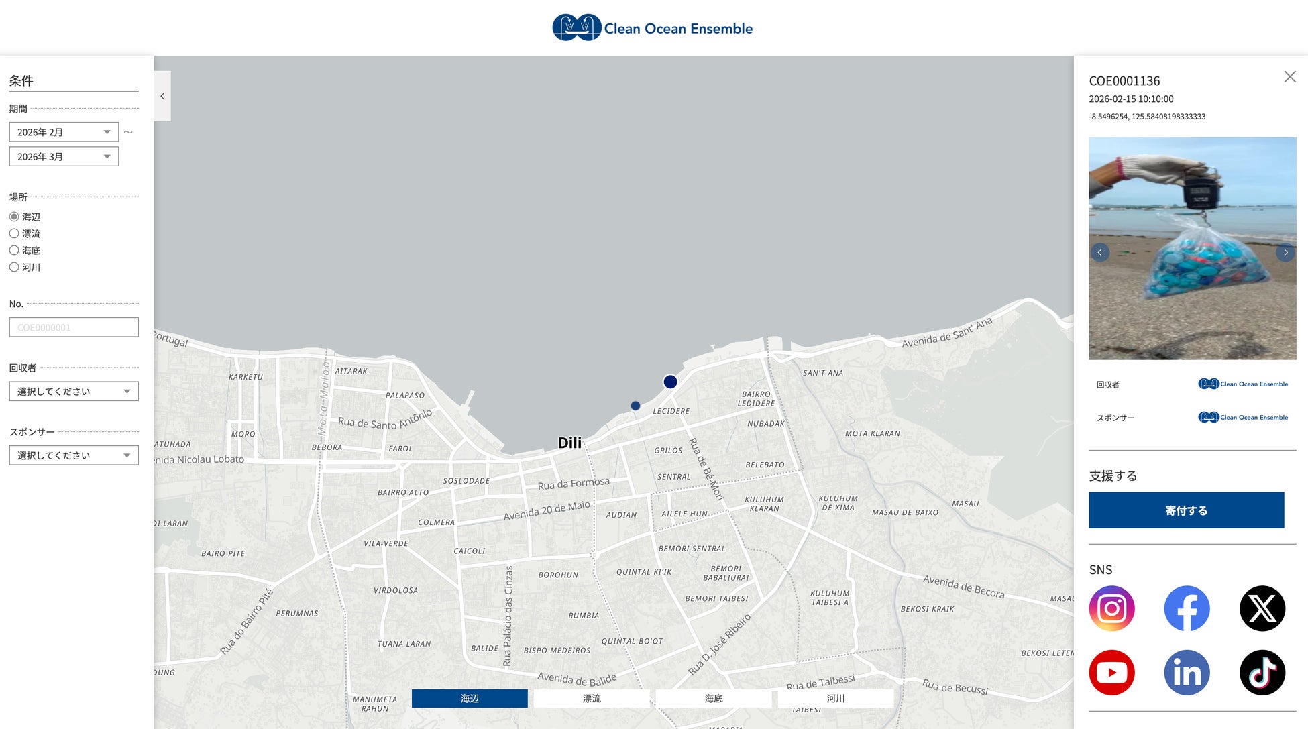Open the TikTok SNS icon

(x=1262, y=672)
